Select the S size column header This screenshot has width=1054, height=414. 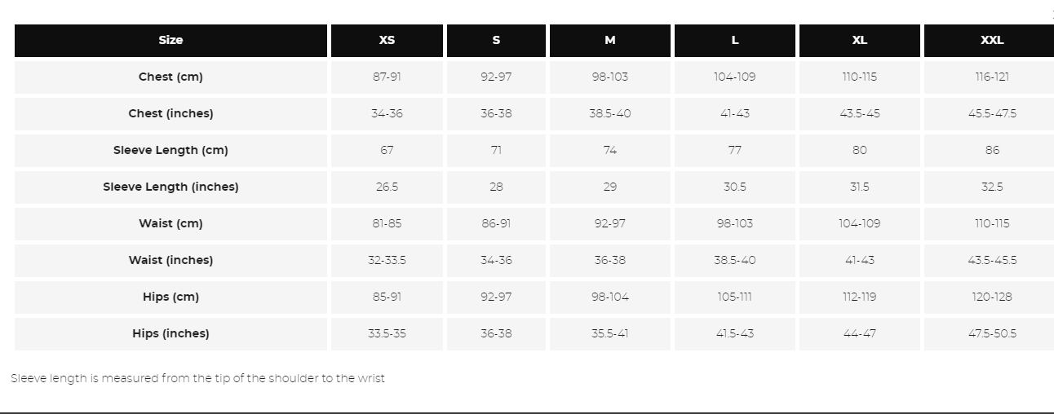496,40
